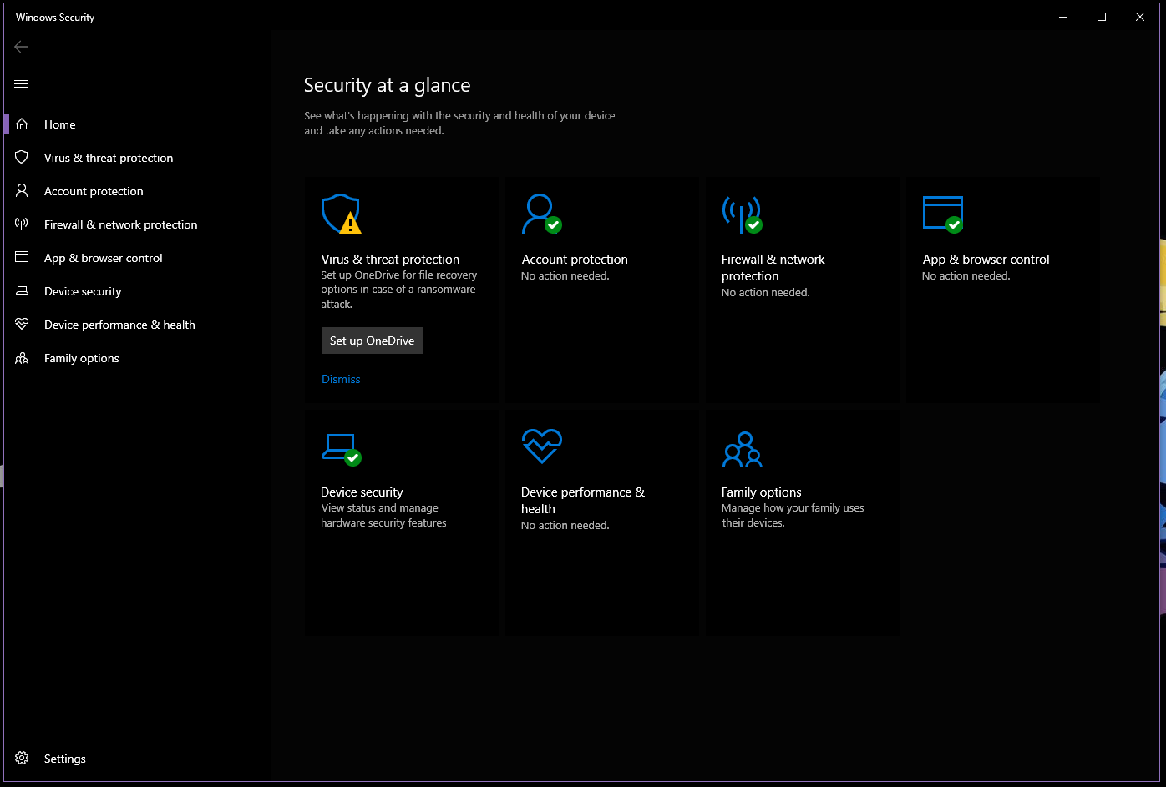The height and width of the screenshot is (787, 1166).
Task: Minimize the Windows Security window
Action: (x=1064, y=17)
